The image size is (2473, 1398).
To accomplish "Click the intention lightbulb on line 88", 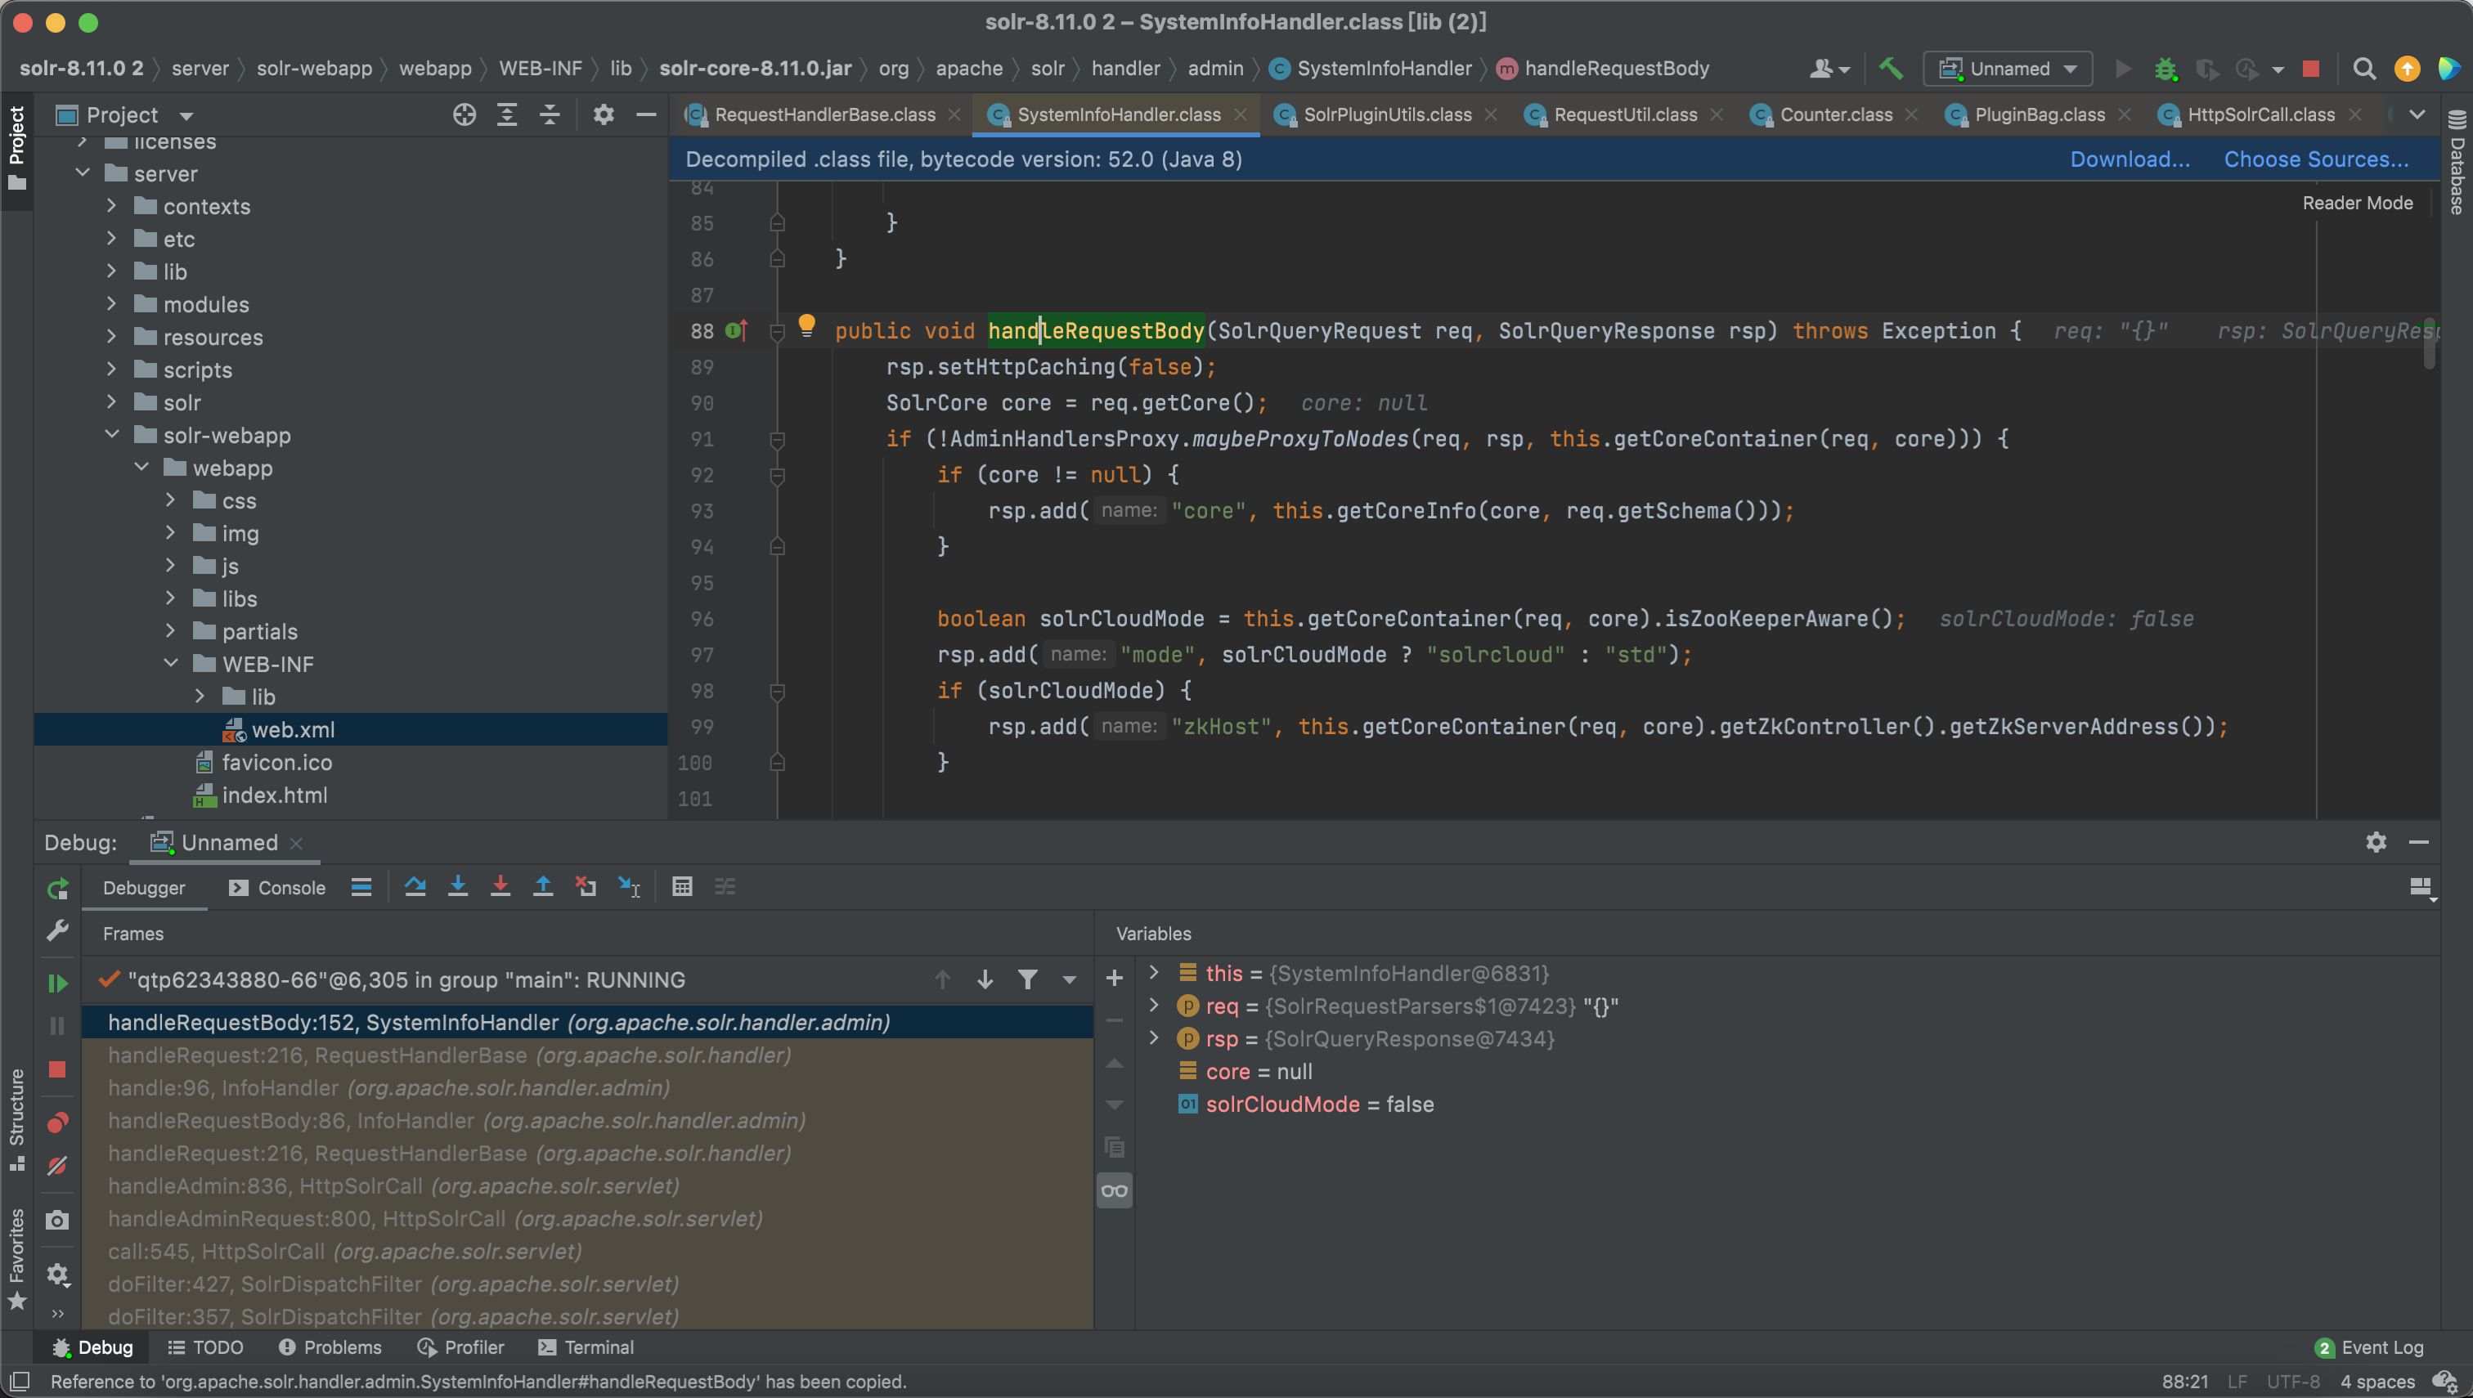I will coord(806,325).
